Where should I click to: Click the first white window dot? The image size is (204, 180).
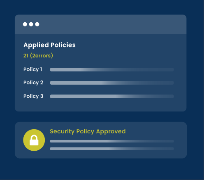tap(25, 24)
